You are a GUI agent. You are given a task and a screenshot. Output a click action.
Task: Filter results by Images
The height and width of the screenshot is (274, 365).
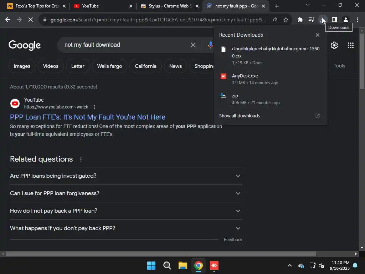tap(22, 66)
